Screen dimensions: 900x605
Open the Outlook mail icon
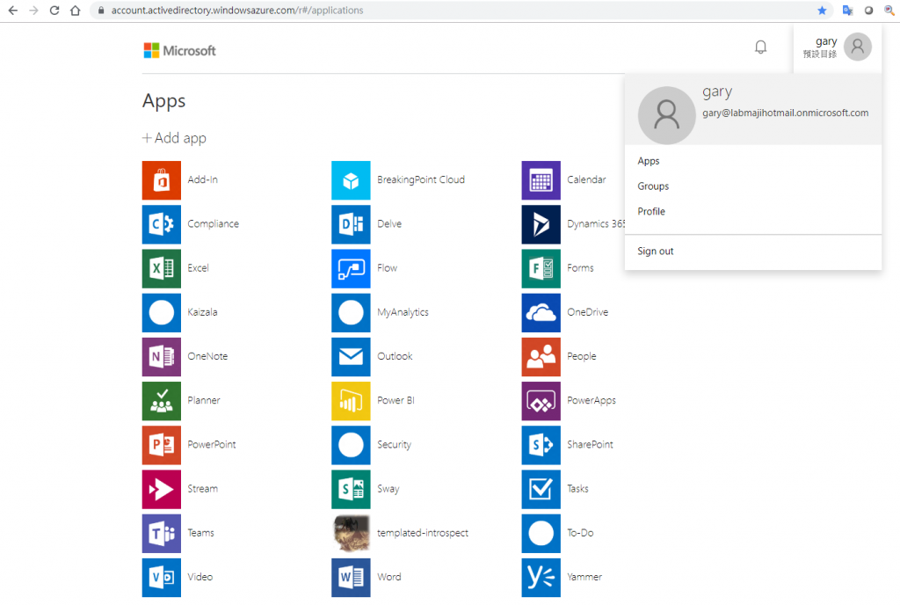[x=351, y=357]
